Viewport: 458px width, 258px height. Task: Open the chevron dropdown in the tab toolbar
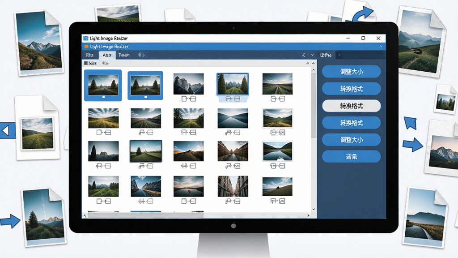[x=312, y=55]
